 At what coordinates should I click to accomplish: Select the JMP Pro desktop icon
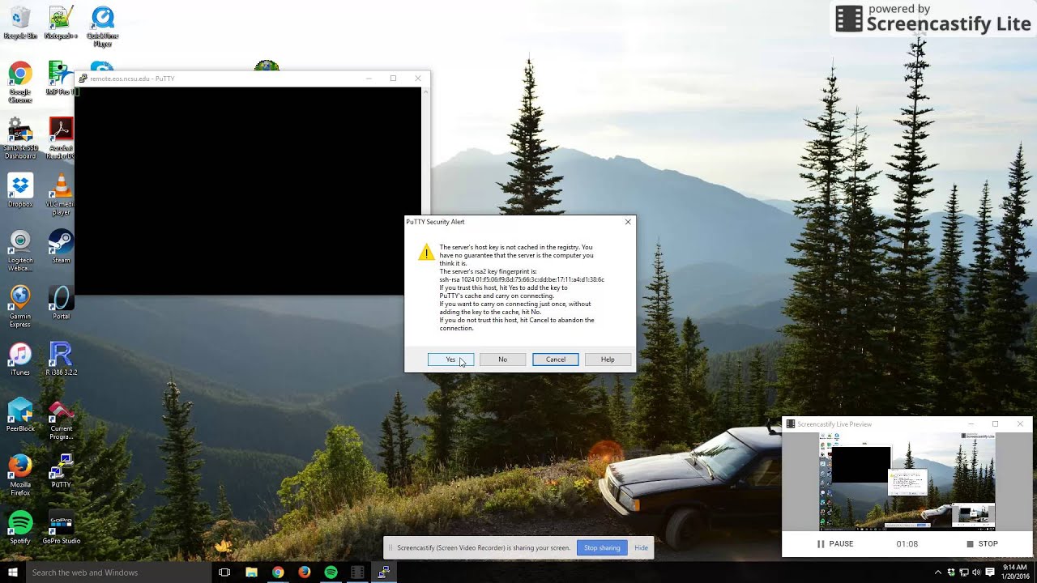(x=58, y=79)
